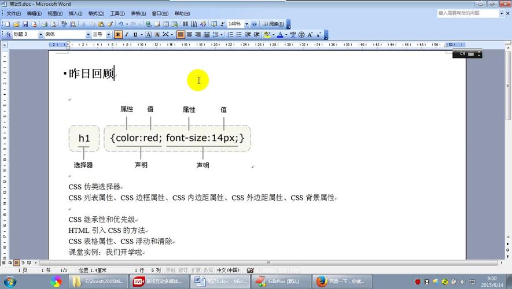Apply bulleted list formatting
The image size is (512, 289).
tap(239, 34)
